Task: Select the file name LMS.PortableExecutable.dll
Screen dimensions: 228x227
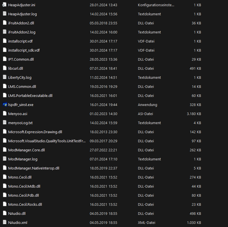Action: click(x=30, y=96)
